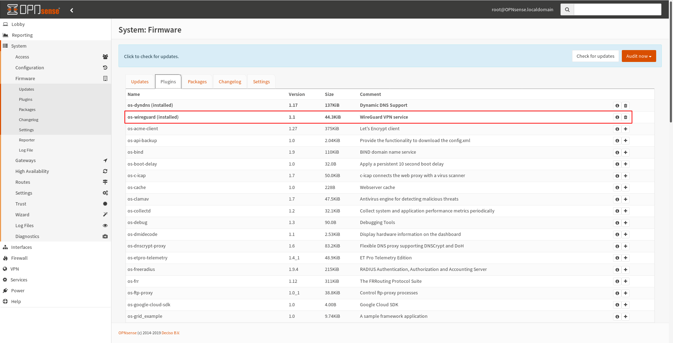Expand the Firewall sidebar section
This screenshot has height=343, width=673.
pos(19,258)
